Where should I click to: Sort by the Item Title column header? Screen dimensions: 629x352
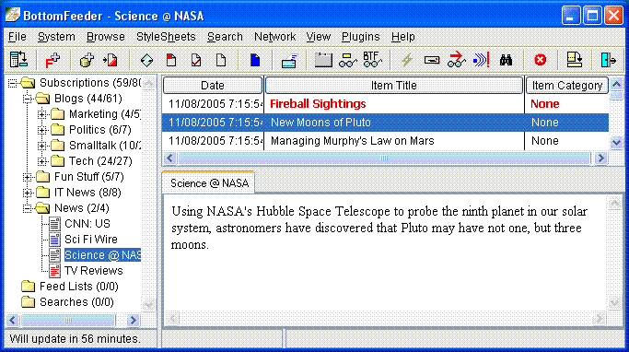coord(394,86)
